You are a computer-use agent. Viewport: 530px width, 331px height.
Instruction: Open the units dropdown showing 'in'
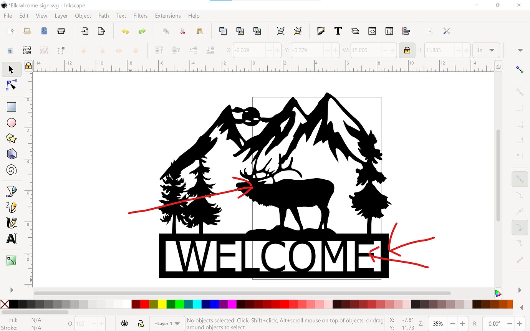[486, 50]
